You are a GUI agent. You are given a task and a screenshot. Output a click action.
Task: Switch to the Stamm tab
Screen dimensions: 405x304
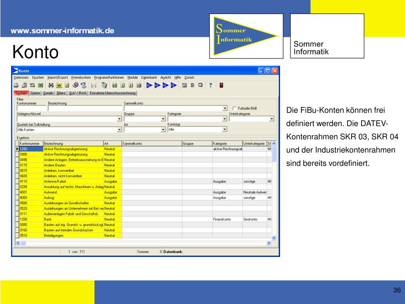coord(35,93)
